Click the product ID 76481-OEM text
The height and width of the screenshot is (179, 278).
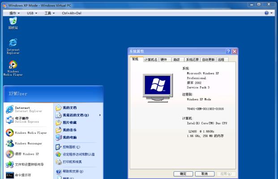205,109
